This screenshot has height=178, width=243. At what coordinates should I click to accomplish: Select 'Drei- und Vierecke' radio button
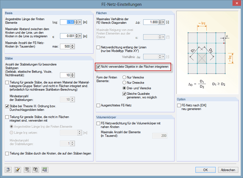click(124, 88)
